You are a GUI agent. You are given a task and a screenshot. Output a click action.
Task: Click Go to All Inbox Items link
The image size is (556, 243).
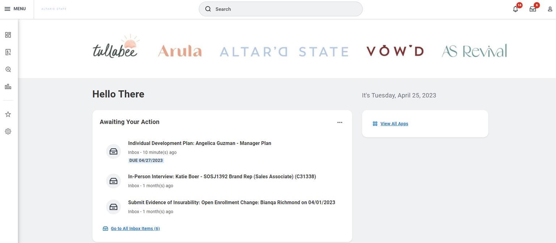click(135, 229)
